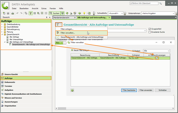Click the Redo arrow icon
The image size is (178, 113).
(x=21, y=13)
